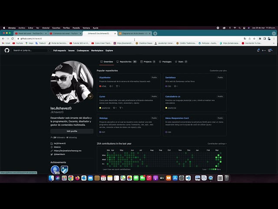278x209 pixels.
Task: Click Customize your pins link
Action: 218,71
